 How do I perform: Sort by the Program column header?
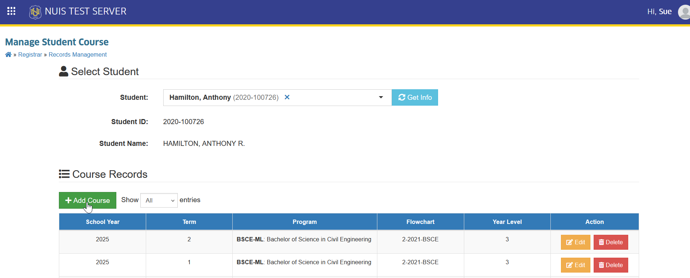coord(305,222)
